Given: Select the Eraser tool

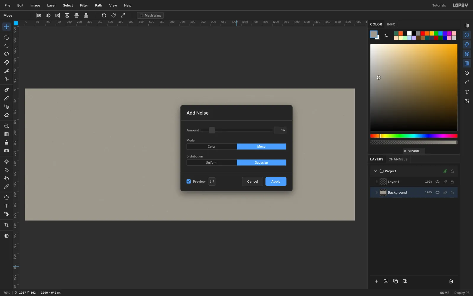Looking at the screenshot, I should 7,115.
